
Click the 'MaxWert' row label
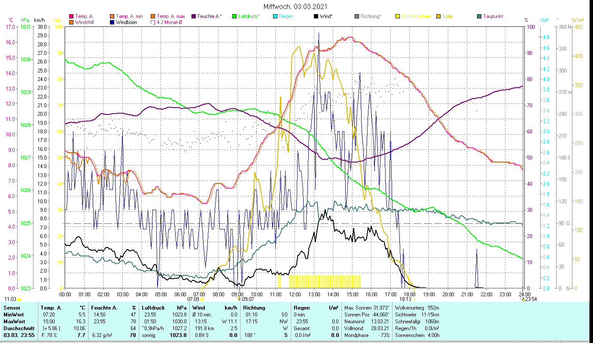point(13,321)
